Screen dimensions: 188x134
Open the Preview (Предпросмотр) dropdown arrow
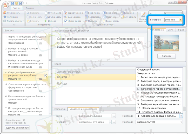tap(23, 21)
